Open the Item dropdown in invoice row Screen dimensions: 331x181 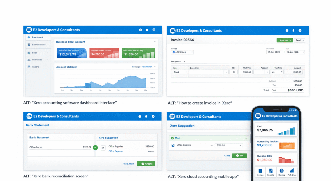point(180,72)
